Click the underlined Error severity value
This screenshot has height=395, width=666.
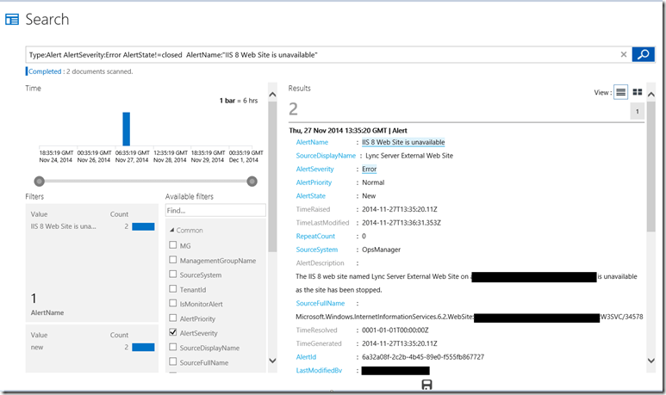(370, 170)
